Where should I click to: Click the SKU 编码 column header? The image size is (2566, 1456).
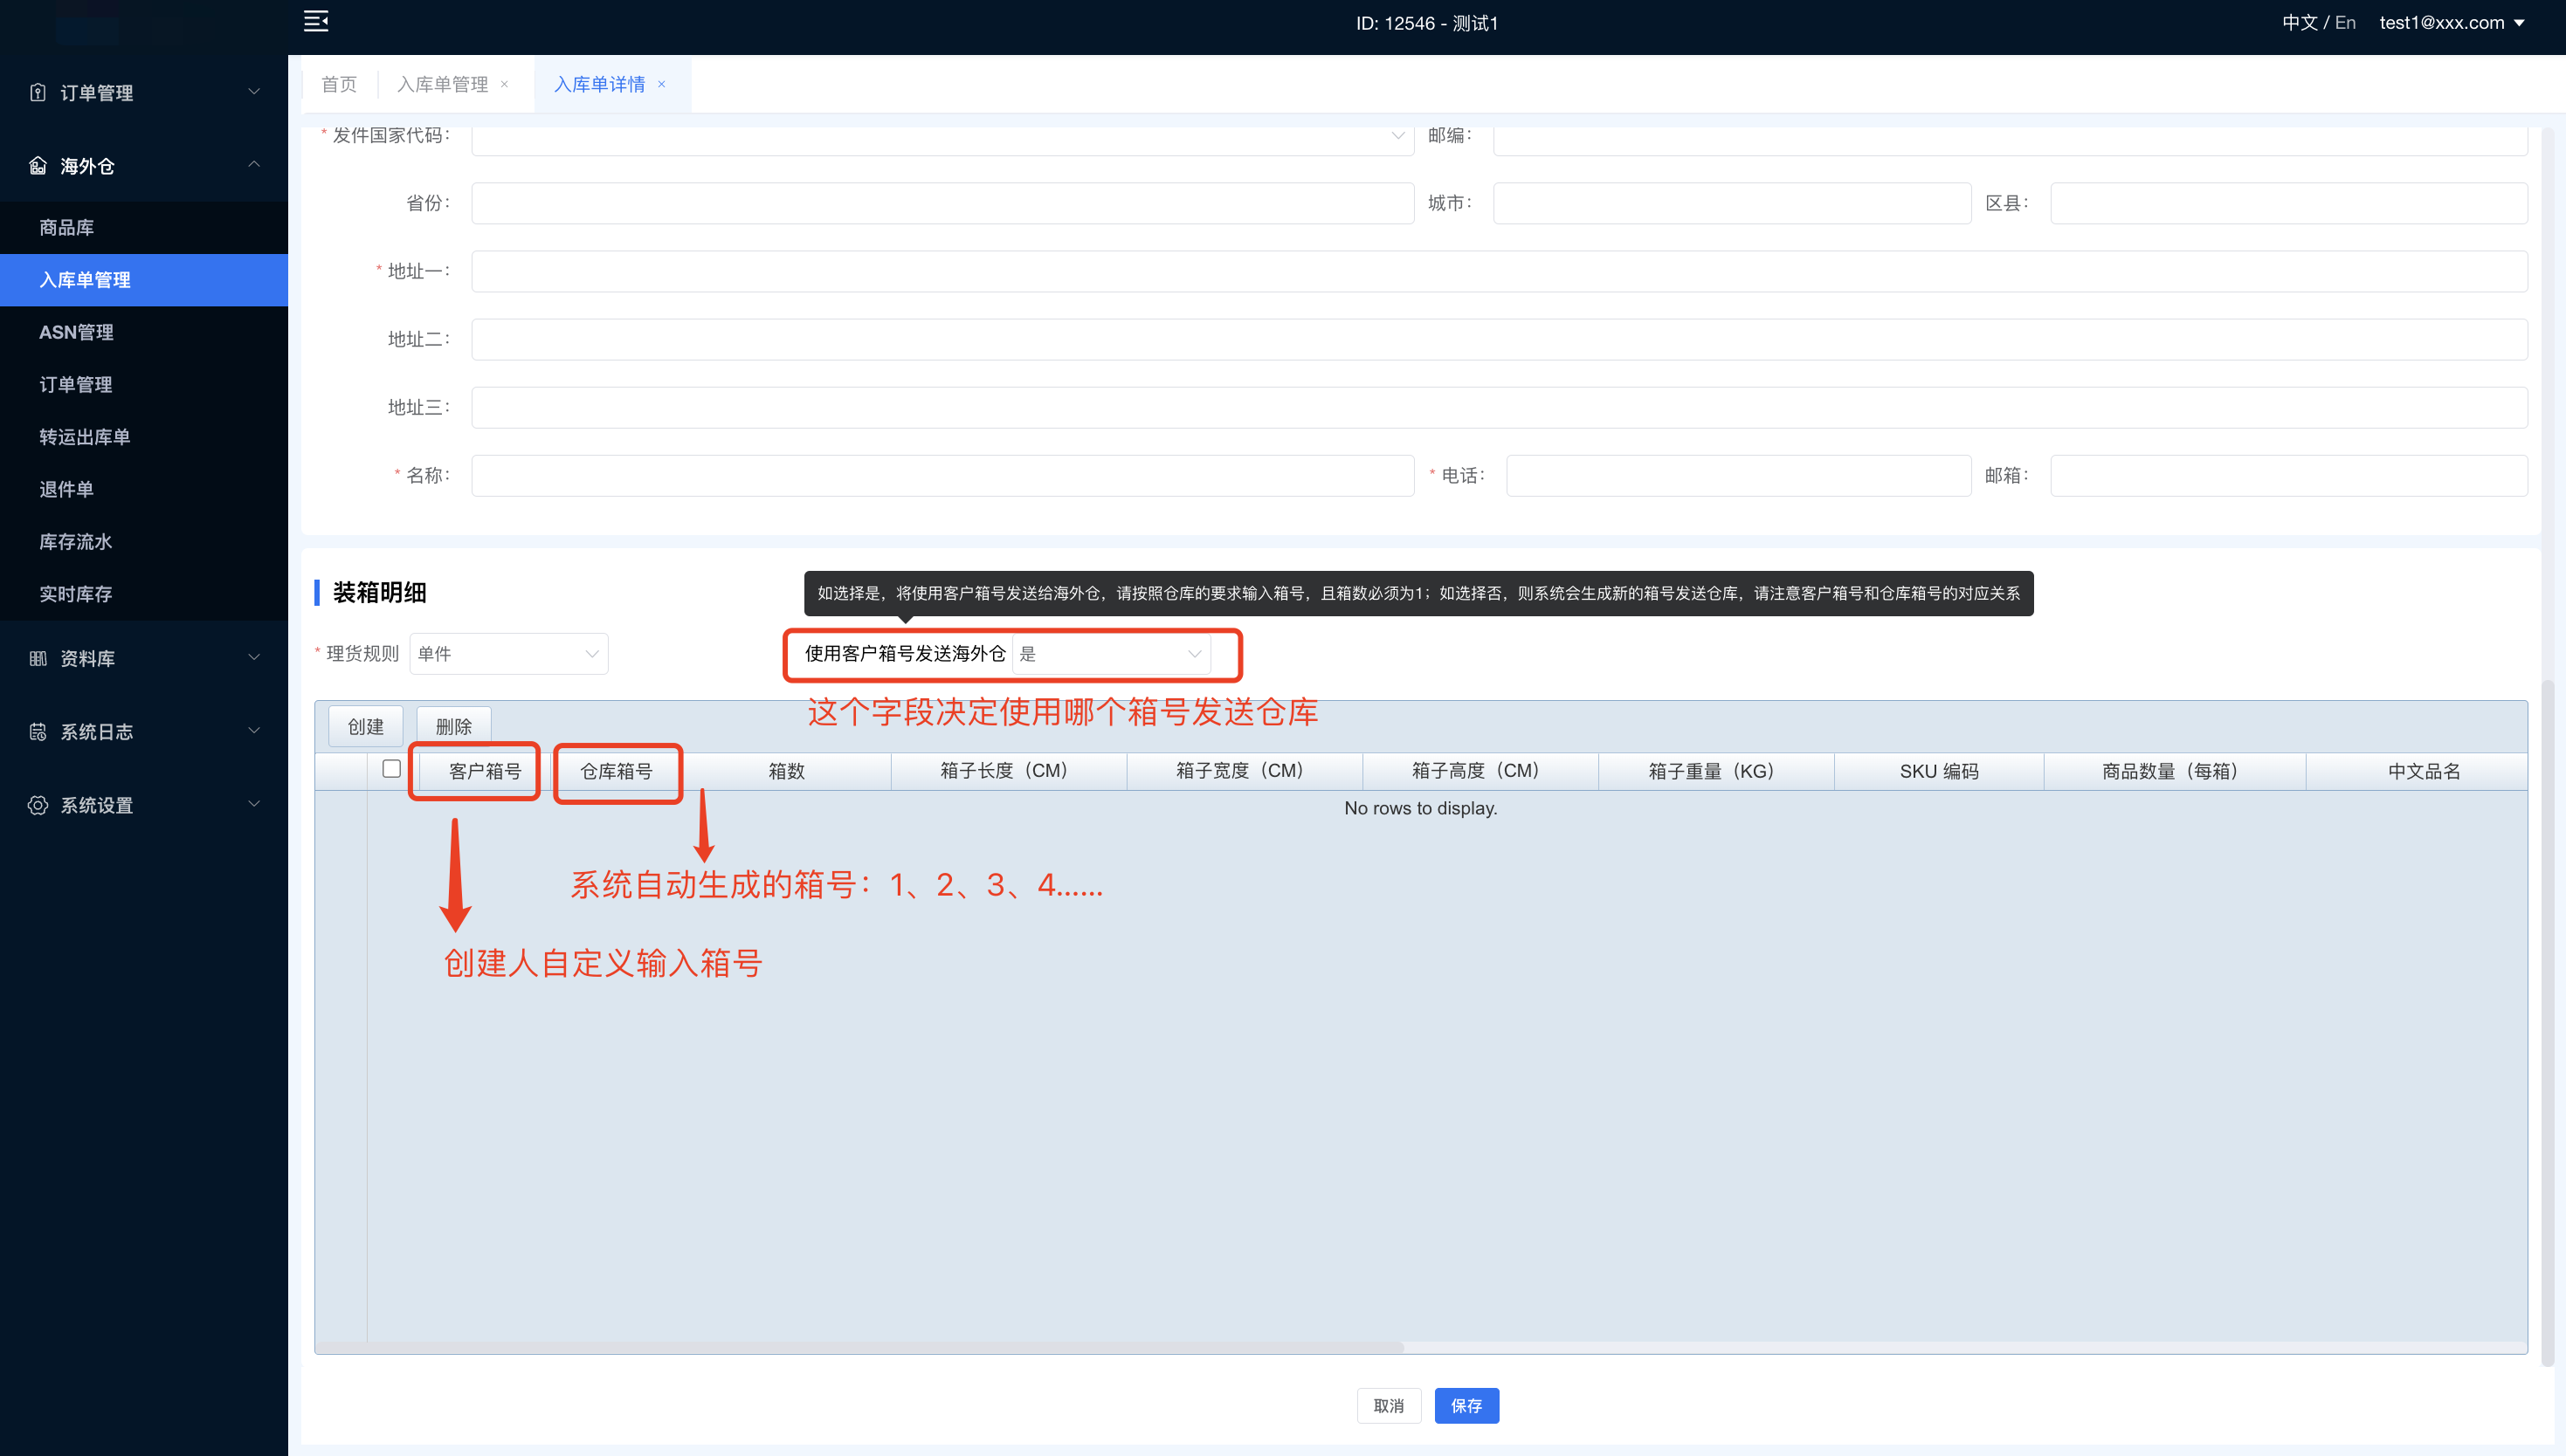[1939, 771]
